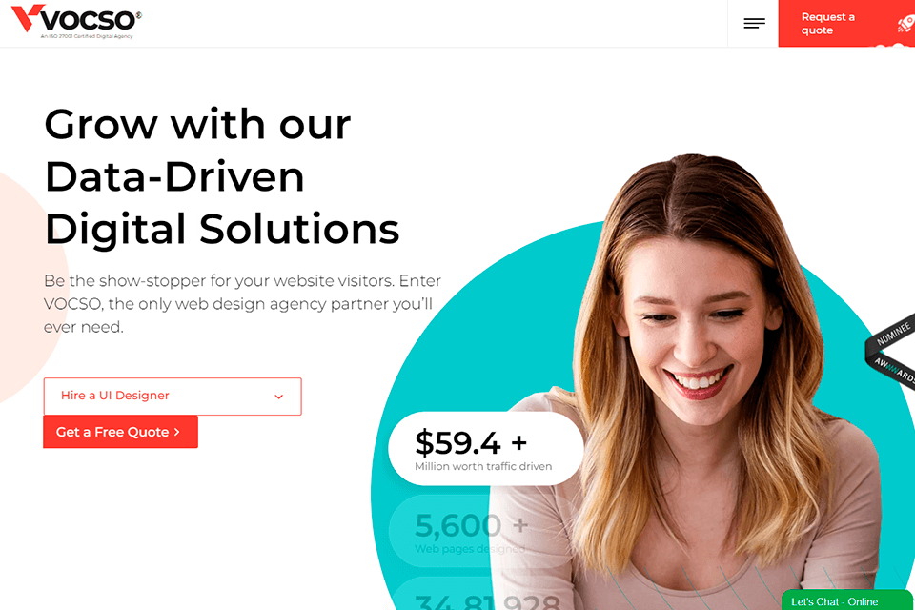Click the Million worth traffic driven label
Image resolution: width=915 pixels, height=610 pixels.
pos(483,466)
